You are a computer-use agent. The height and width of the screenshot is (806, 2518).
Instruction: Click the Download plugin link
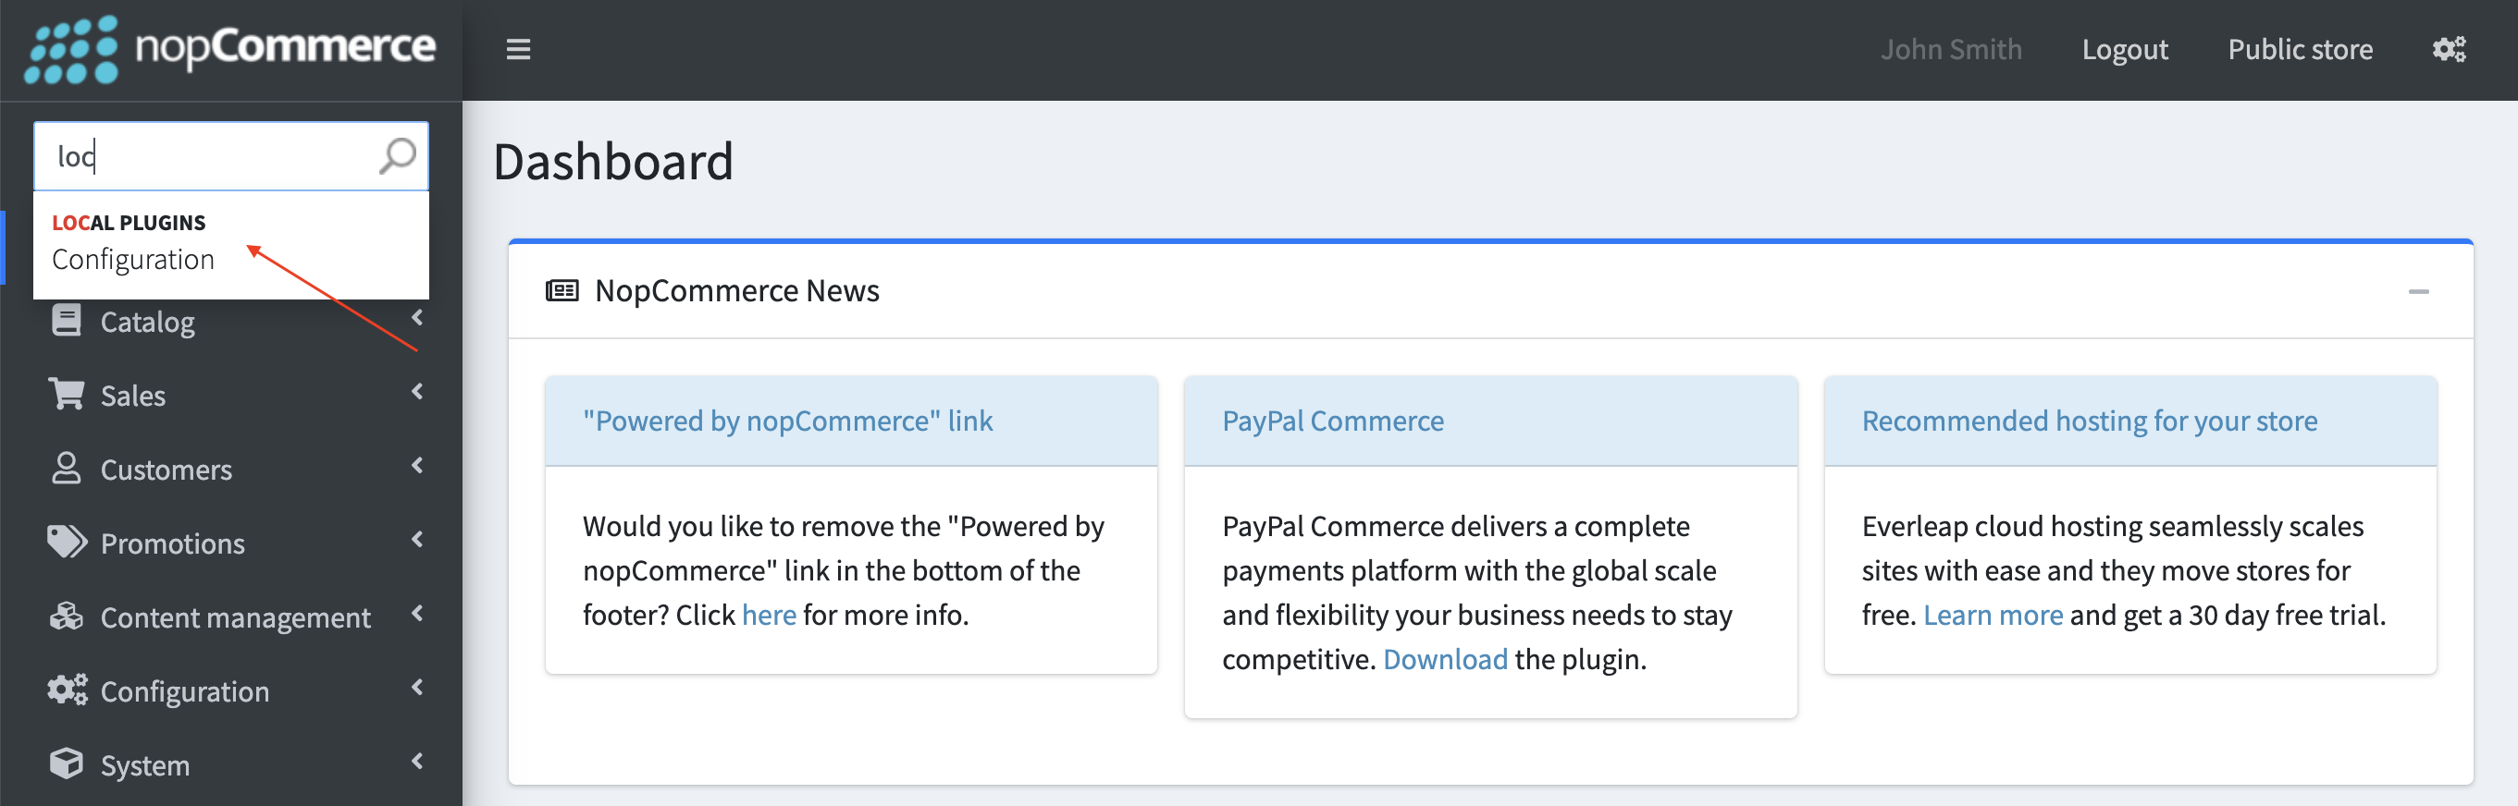[1445, 658]
